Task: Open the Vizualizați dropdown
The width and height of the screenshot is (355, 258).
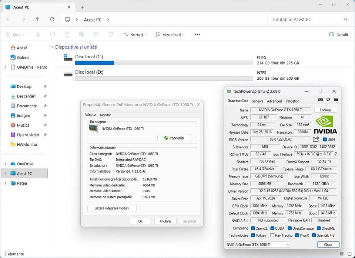Action: (170, 35)
